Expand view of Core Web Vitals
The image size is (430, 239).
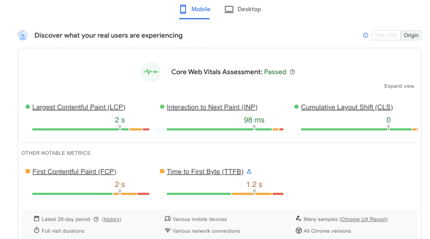coord(399,86)
